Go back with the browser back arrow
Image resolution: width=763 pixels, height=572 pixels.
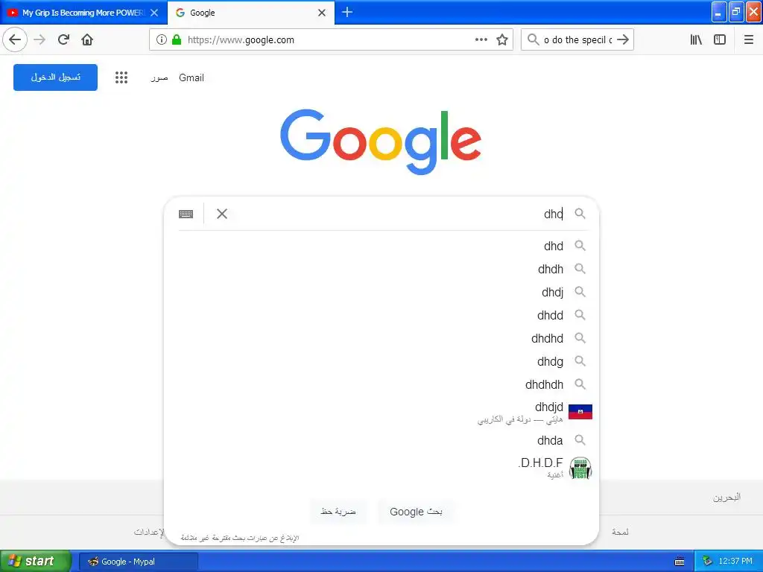point(15,39)
